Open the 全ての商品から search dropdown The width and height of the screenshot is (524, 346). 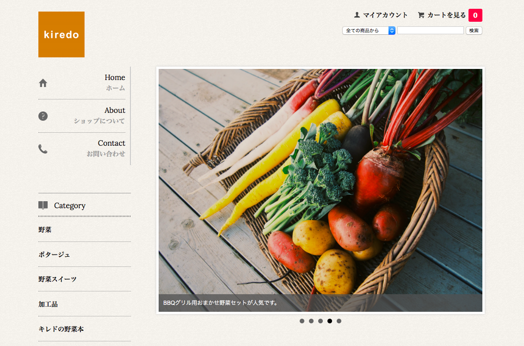(369, 31)
